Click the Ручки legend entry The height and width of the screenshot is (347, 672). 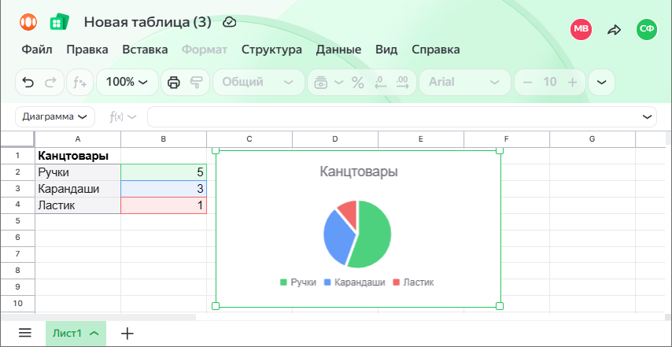298,282
